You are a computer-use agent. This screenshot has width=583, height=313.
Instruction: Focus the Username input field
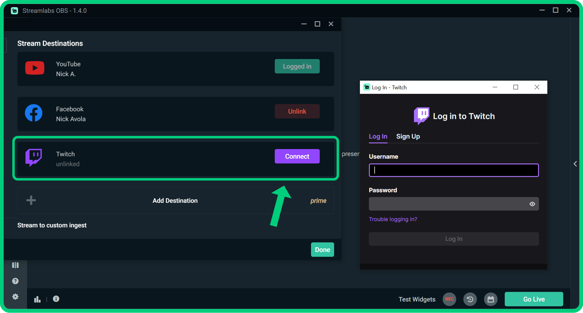click(454, 170)
